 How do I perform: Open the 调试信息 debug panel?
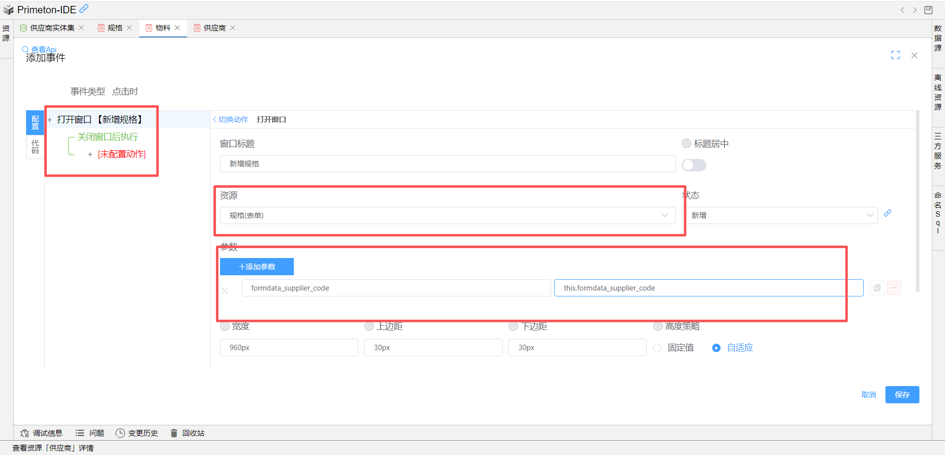coord(42,433)
